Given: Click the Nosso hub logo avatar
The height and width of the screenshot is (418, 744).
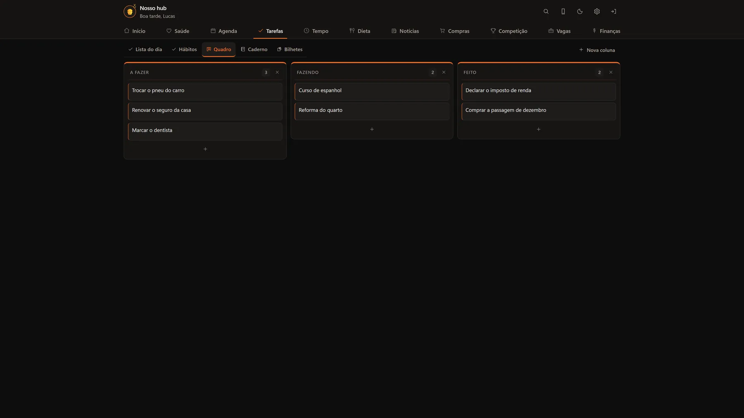Looking at the screenshot, I should (130, 12).
